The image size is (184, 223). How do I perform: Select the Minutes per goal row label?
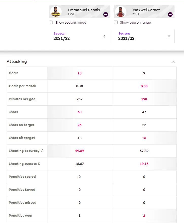(x=23, y=99)
